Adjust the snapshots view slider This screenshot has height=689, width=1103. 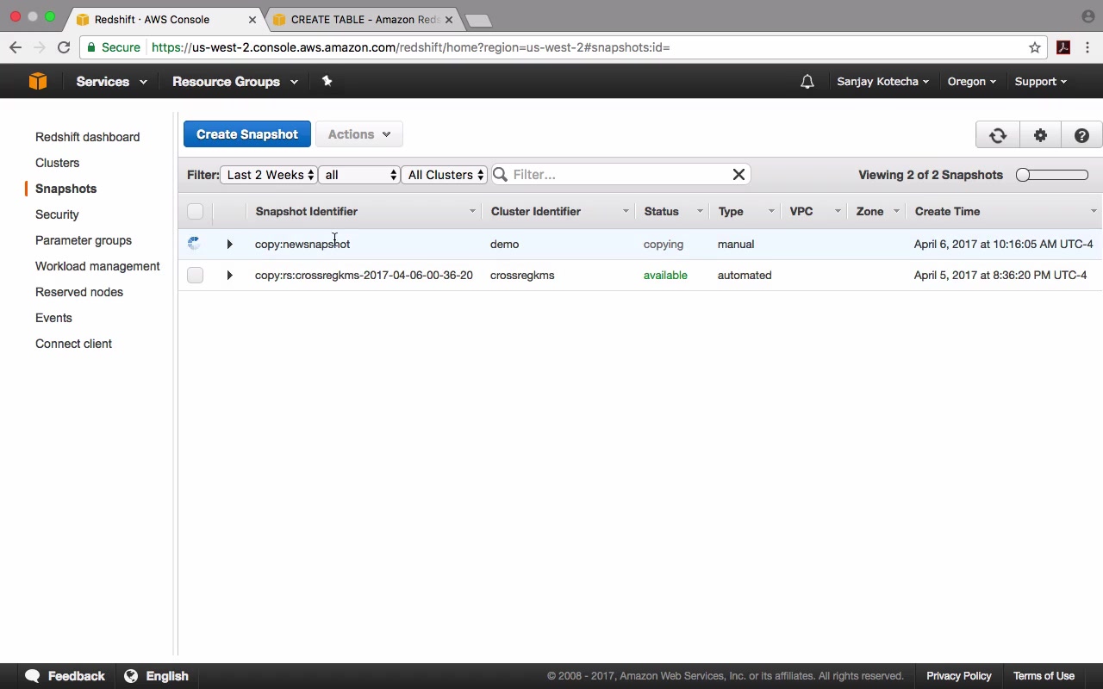point(1051,175)
